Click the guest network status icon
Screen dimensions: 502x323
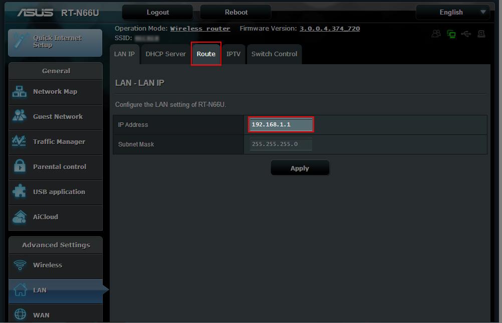click(436, 34)
